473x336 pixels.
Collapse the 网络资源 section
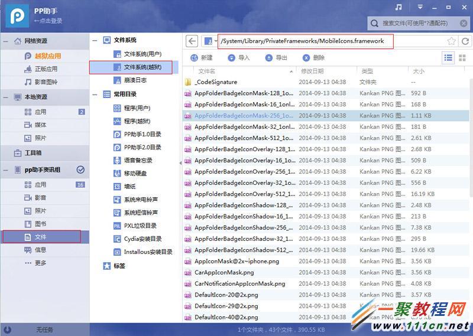pos(5,41)
